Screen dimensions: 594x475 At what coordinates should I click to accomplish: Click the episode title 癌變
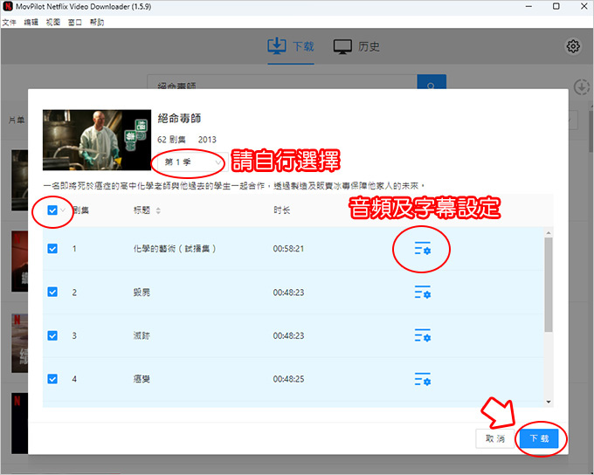(142, 379)
